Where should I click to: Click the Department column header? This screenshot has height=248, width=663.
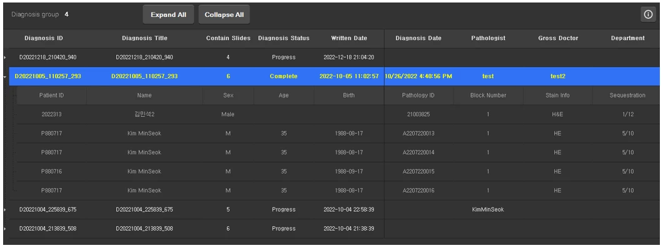tap(628, 38)
